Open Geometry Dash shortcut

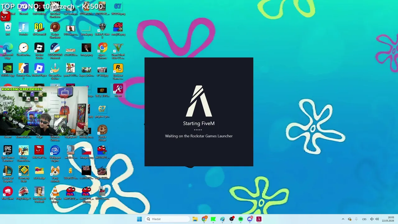(24, 174)
